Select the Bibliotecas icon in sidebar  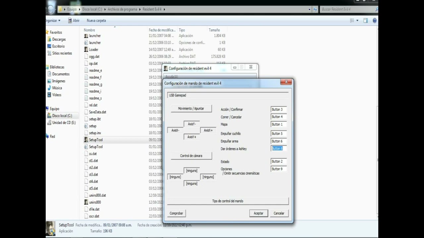coord(48,67)
